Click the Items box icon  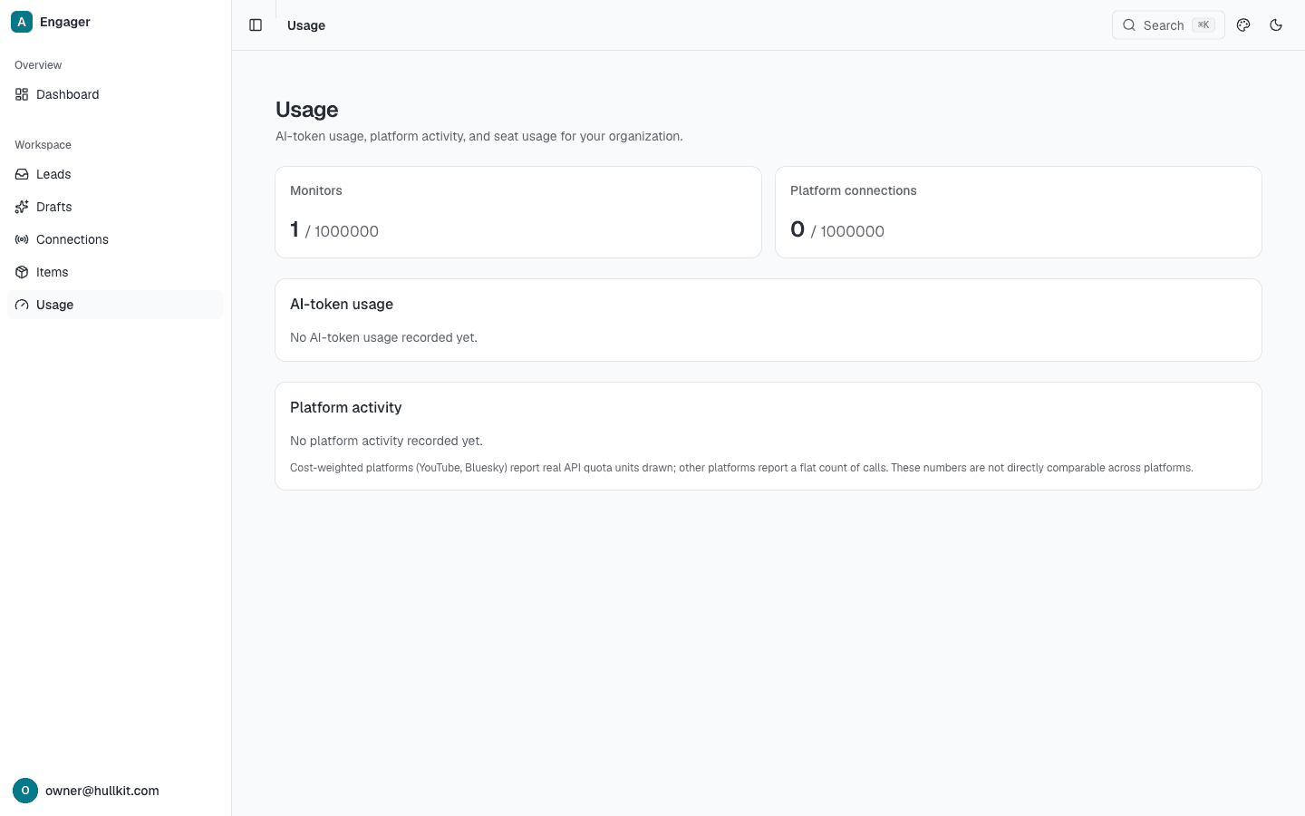click(22, 272)
